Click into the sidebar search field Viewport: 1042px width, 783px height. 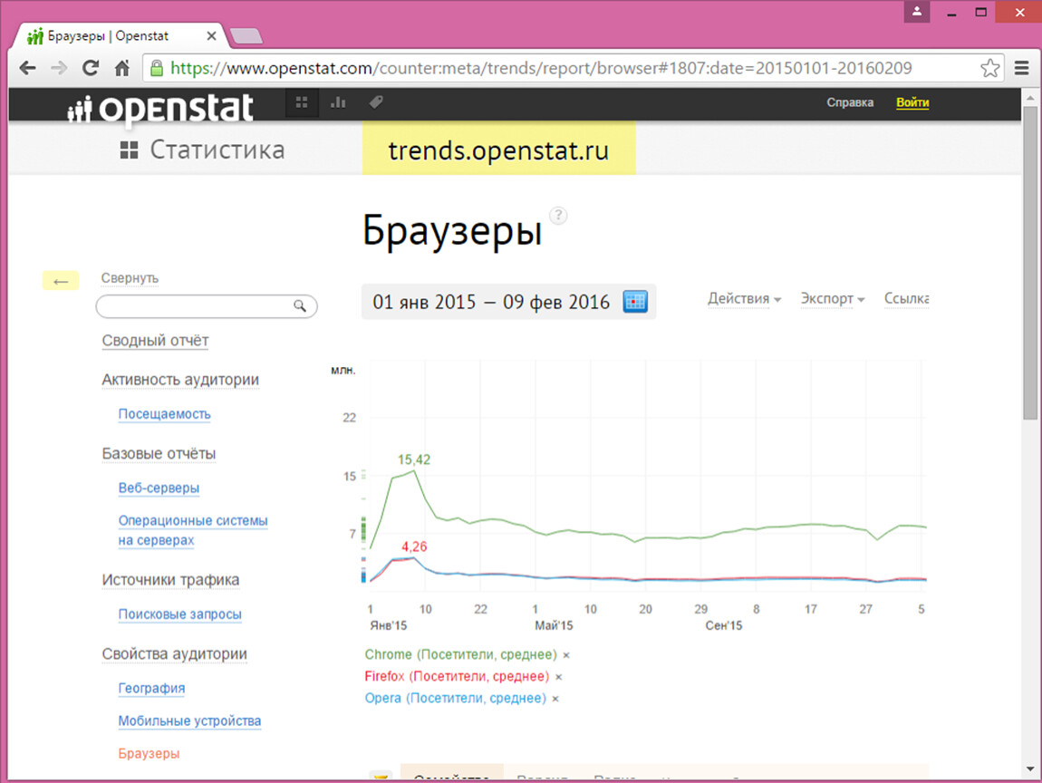pos(207,306)
